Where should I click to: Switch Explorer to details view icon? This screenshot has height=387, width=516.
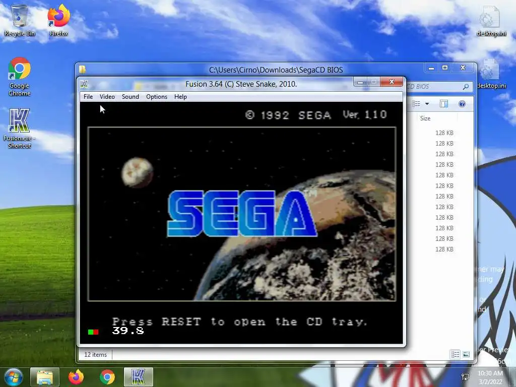click(456, 354)
